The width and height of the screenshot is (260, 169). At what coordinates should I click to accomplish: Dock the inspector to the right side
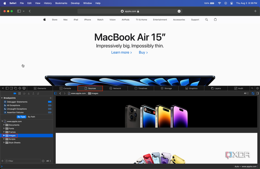tap(11, 88)
